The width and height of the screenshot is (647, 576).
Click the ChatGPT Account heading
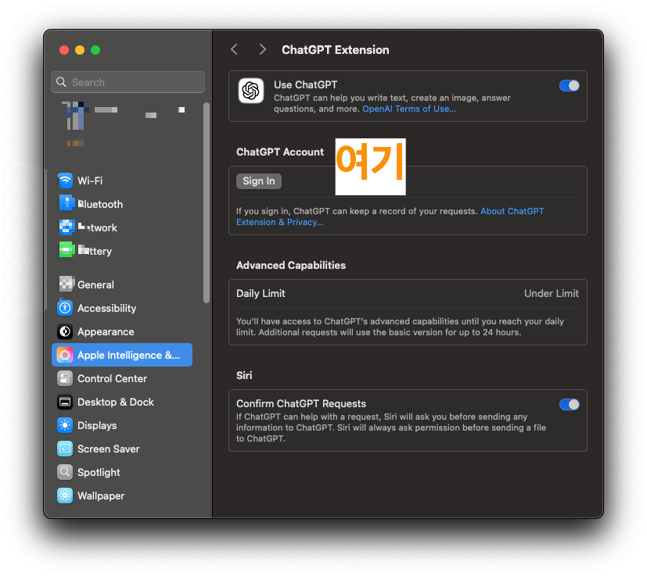pos(280,152)
